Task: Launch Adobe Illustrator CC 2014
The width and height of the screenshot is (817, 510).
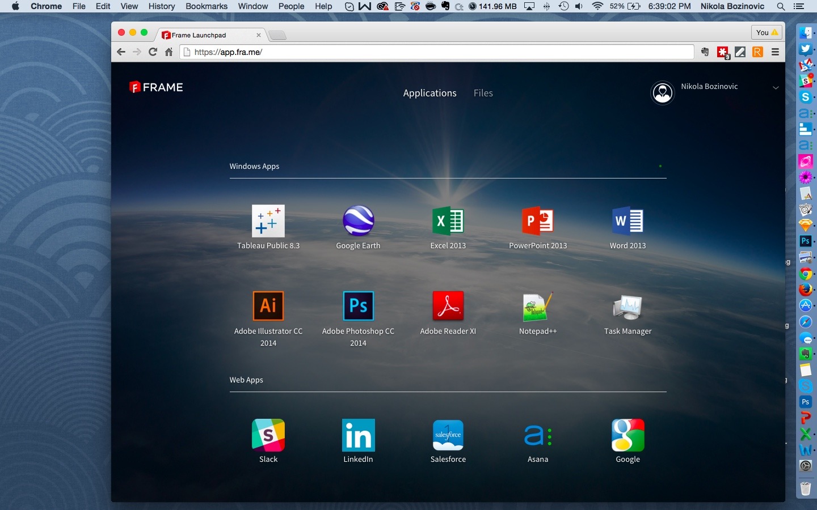Action: point(268,307)
